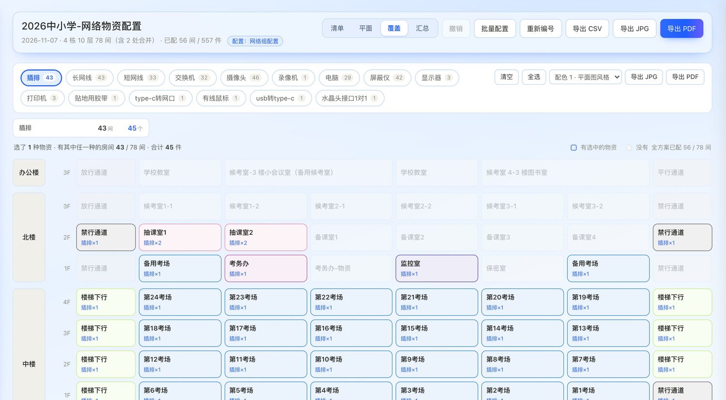Screen dimensions: 726x400
Task: Toggle the 插排 filter chip
Action: [x=41, y=77]
